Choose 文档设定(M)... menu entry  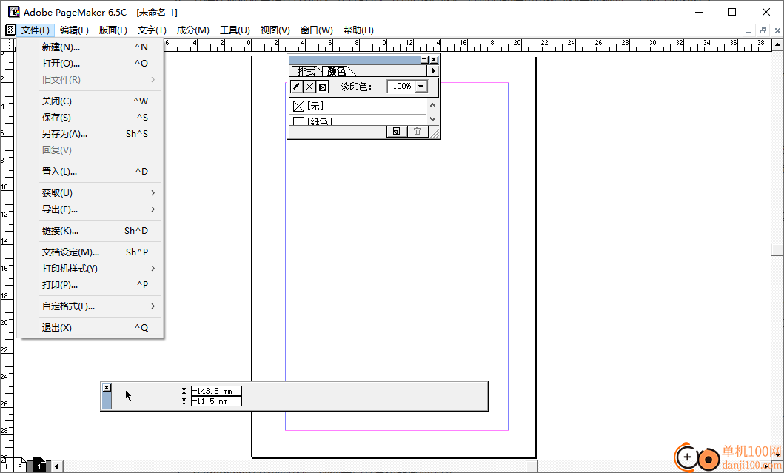90,252
